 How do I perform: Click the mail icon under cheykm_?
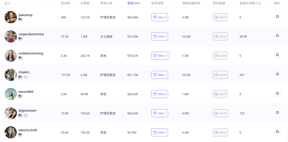click(26, 77)
